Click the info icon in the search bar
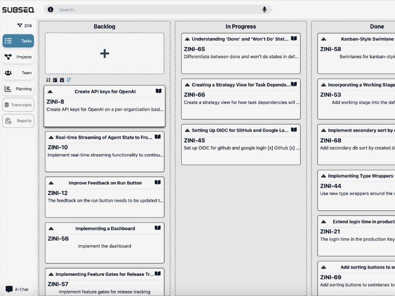 tap(50, 9)
